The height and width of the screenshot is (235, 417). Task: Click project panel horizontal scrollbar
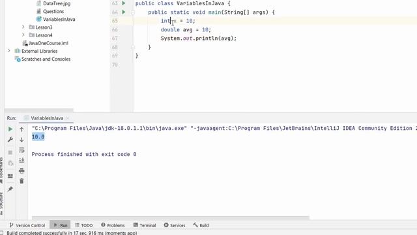click(39, 110)
